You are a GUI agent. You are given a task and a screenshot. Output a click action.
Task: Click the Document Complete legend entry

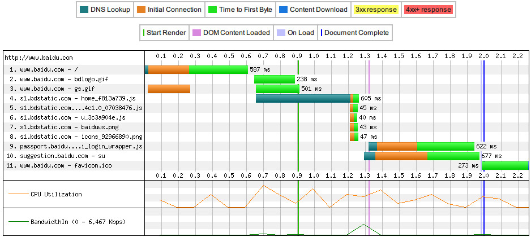point(355,33)
